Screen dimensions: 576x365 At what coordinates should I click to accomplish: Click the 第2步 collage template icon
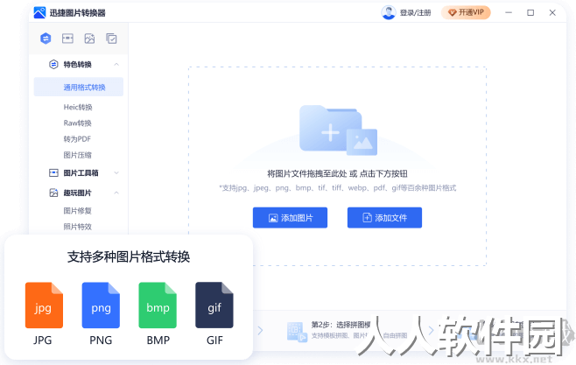click(297, 331)
